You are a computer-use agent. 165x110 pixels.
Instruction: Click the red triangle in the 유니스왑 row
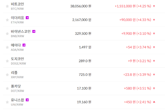154,102
